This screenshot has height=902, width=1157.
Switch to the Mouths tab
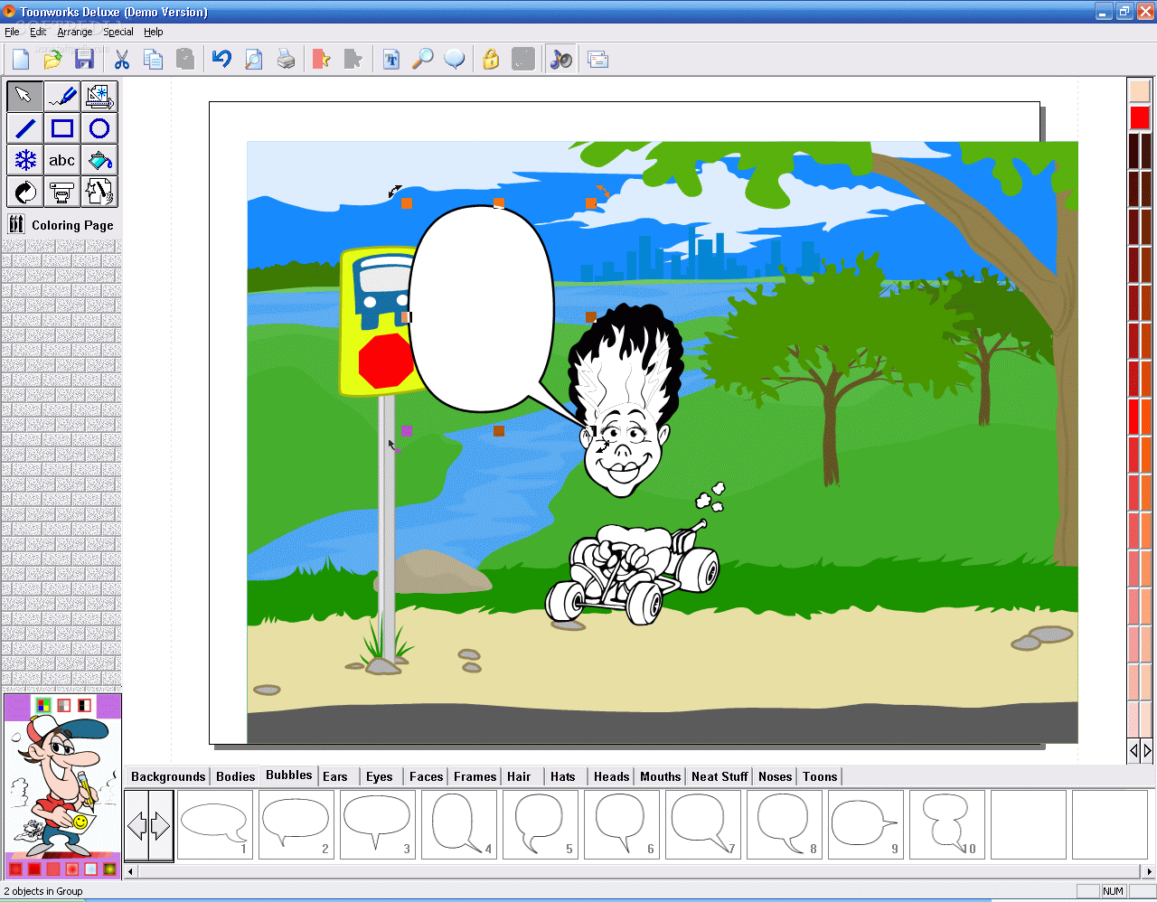[661, 776]
